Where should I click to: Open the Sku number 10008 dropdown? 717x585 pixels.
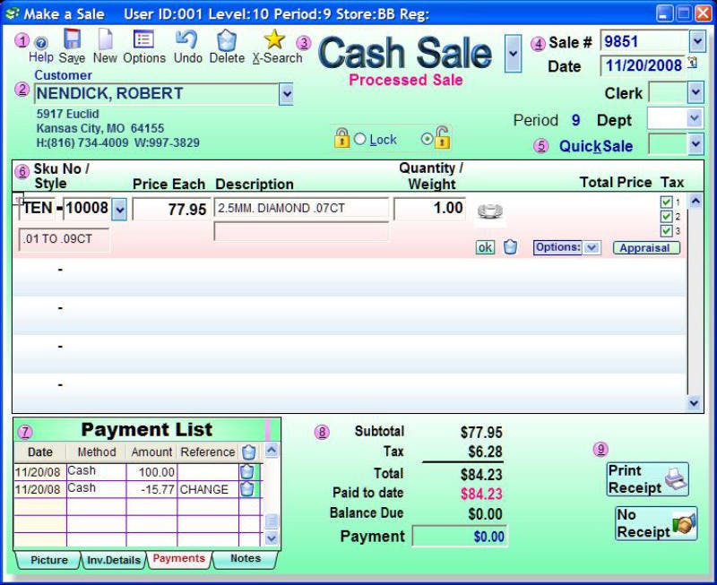point(119,210)
